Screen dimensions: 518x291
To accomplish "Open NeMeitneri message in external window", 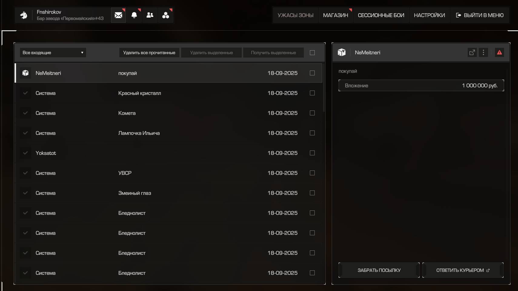I will [472, 53].
